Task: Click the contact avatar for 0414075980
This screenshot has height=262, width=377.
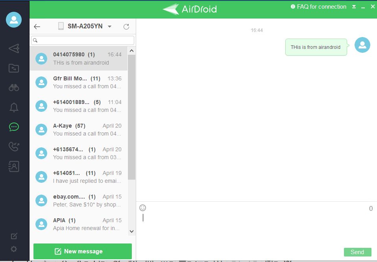Action: (x=41, y=59)
